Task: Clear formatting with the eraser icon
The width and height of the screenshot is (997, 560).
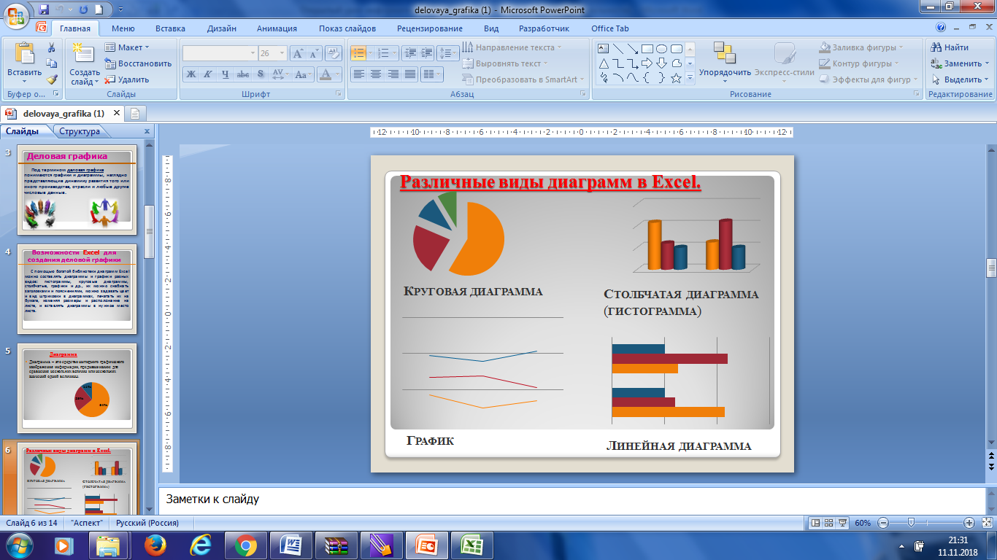Action: [334, 53]
